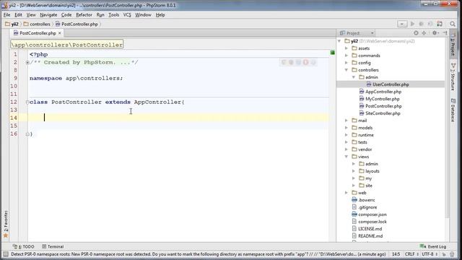Open the run configuration dropdown in the toolbar
462x260 pixels.
click(x=402, y=24)
